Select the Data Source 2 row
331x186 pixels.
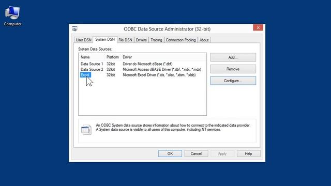[142, 69]
